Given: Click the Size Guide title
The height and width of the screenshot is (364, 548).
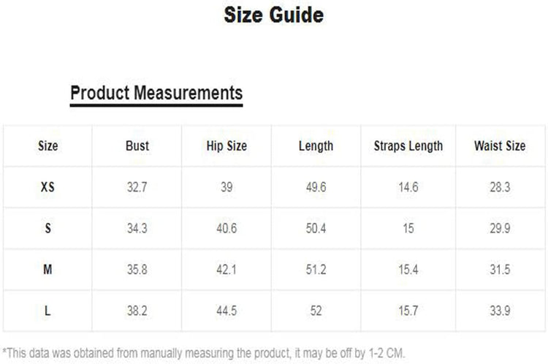Looking at the screenshot, I should coord(273,15).
